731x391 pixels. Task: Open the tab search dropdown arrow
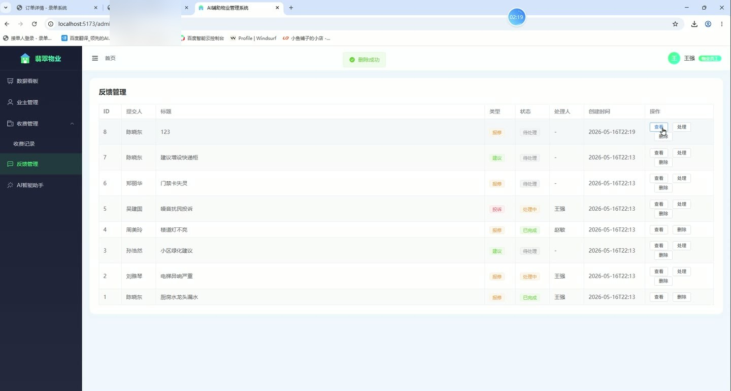6,8
